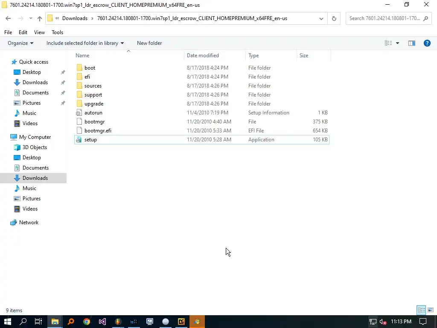437x328 pixels.
Task: Open pinned Downloads under Quick access
Action: [x=35, y=82]
